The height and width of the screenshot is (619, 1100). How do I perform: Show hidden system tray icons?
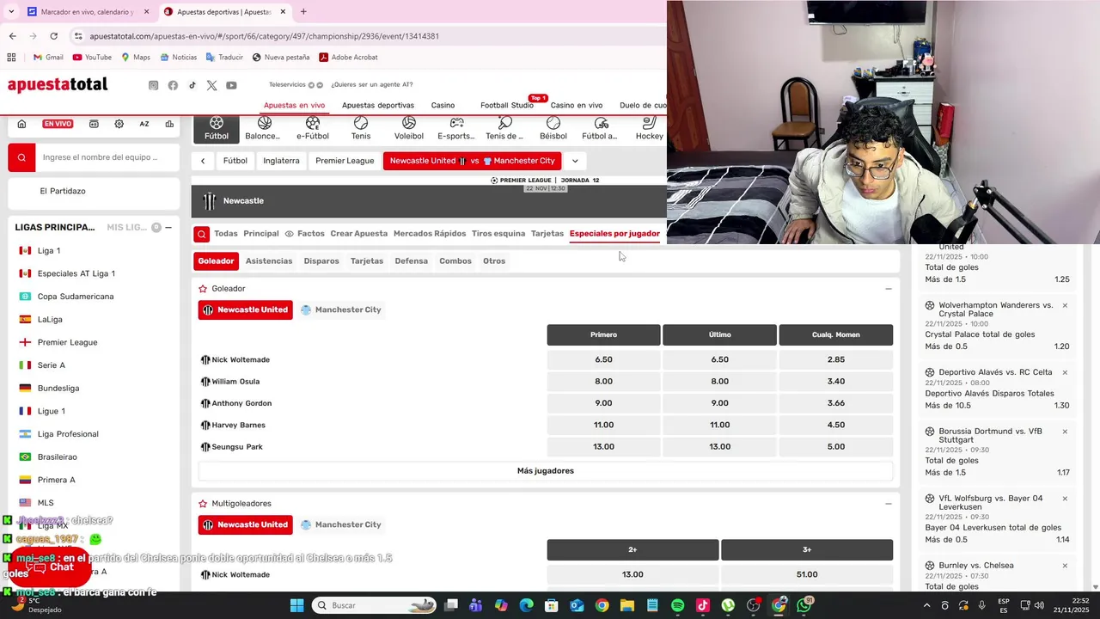(x=926, y=605)
